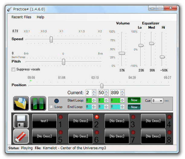This screenshot has height=159, width=185.
Task: Click the eraser clear preset icon
Action: pos(21,136)
